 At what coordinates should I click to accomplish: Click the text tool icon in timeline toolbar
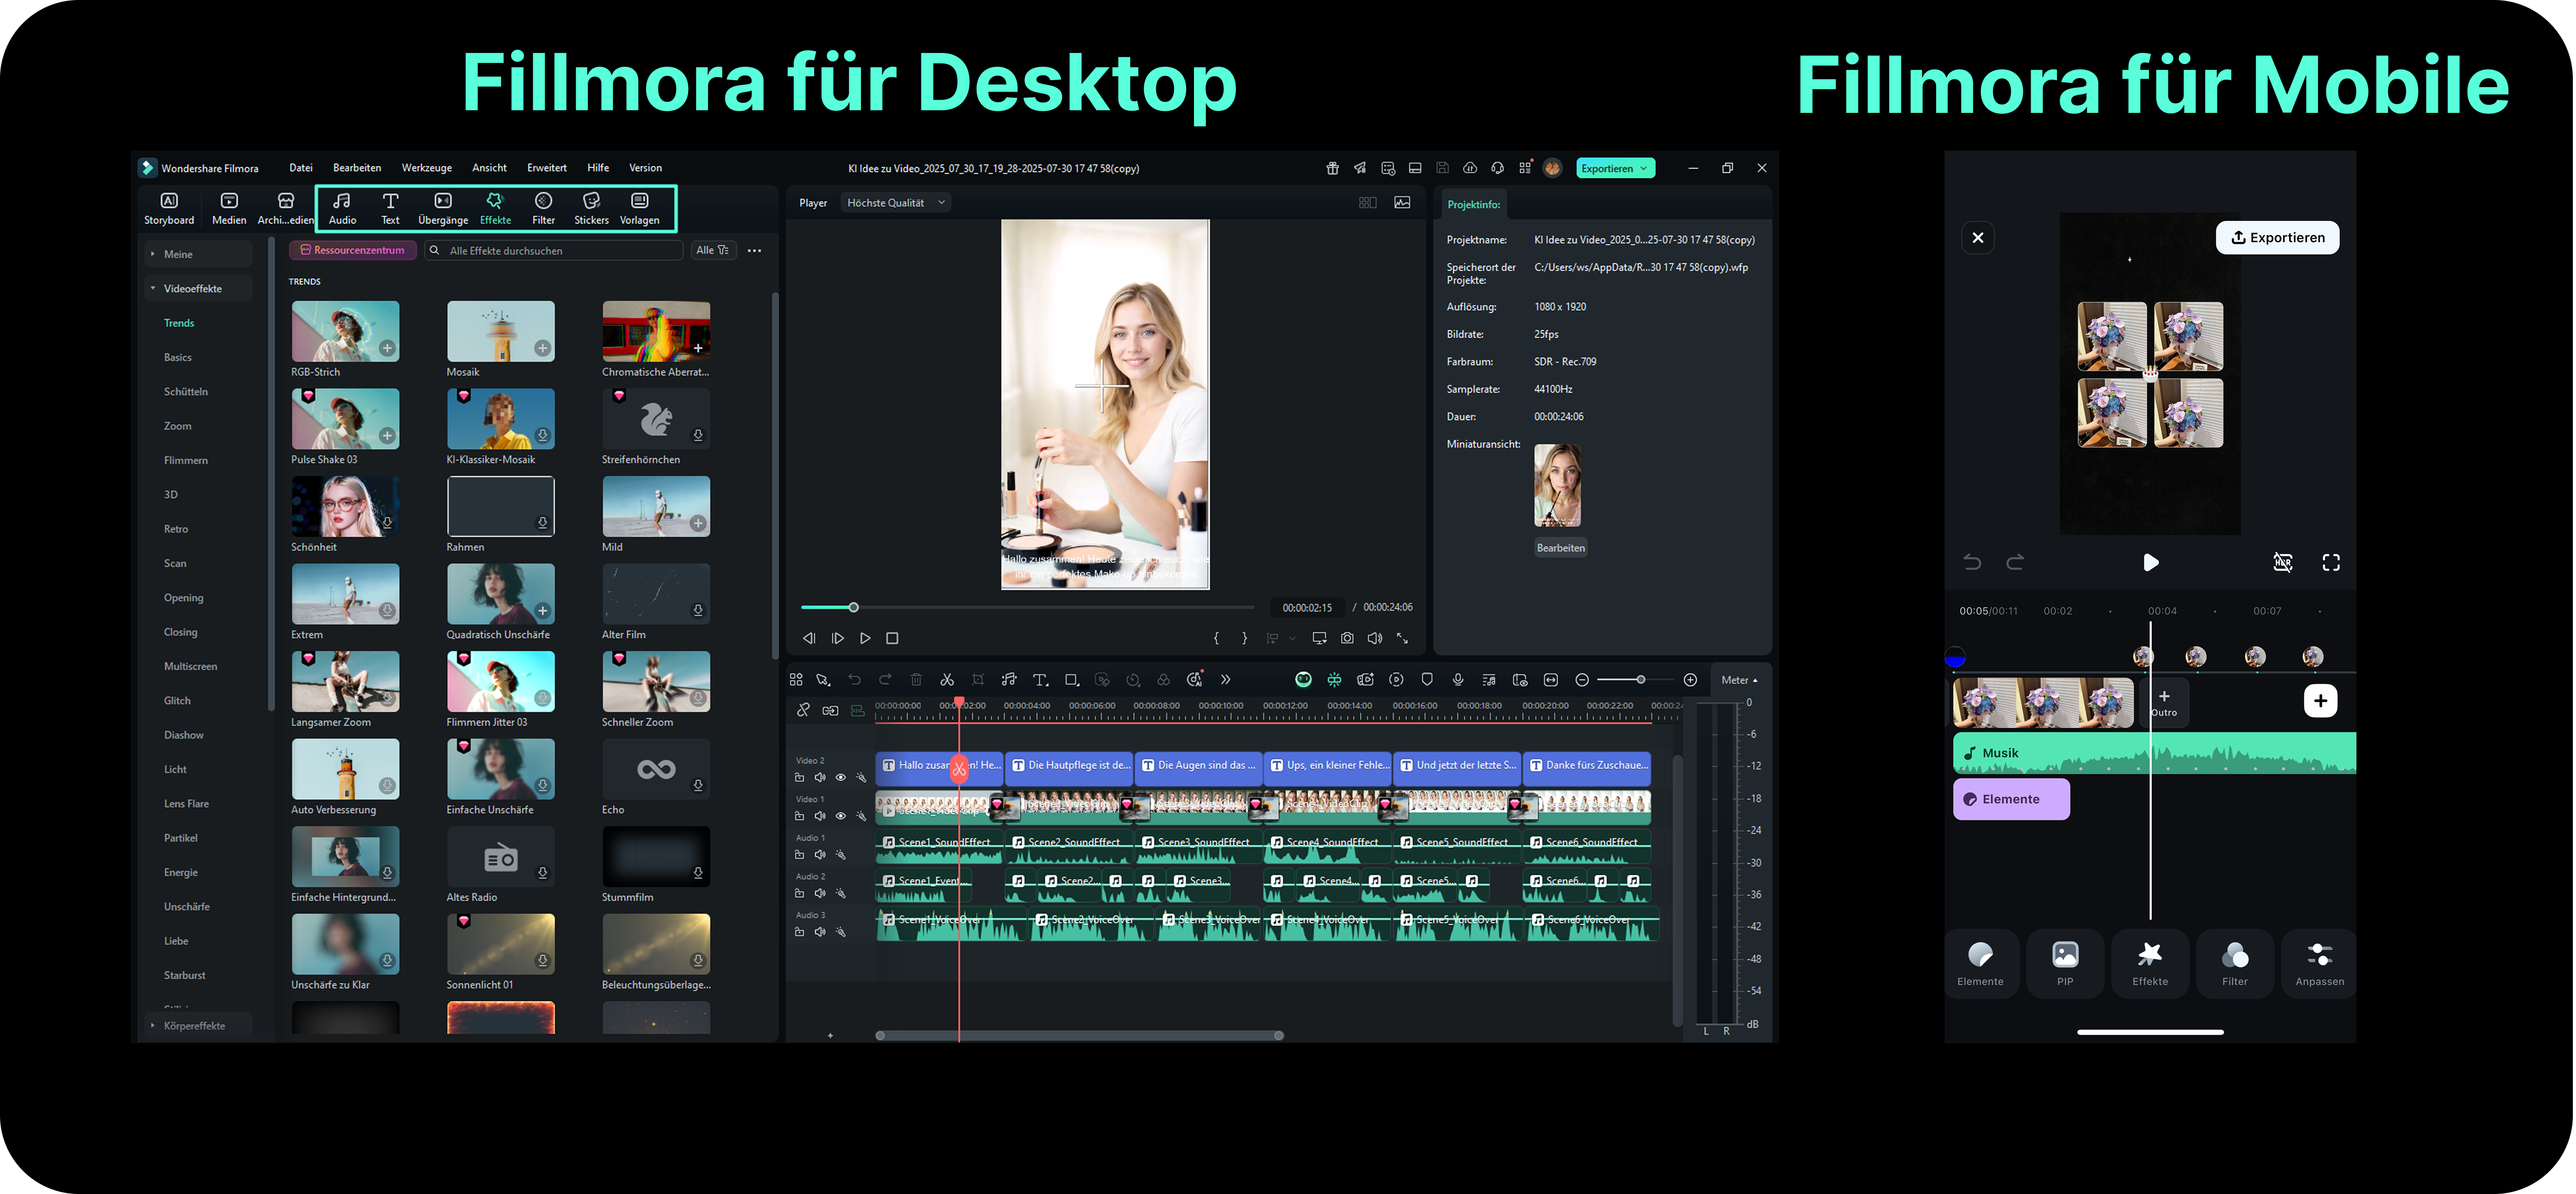point(1040,680)
